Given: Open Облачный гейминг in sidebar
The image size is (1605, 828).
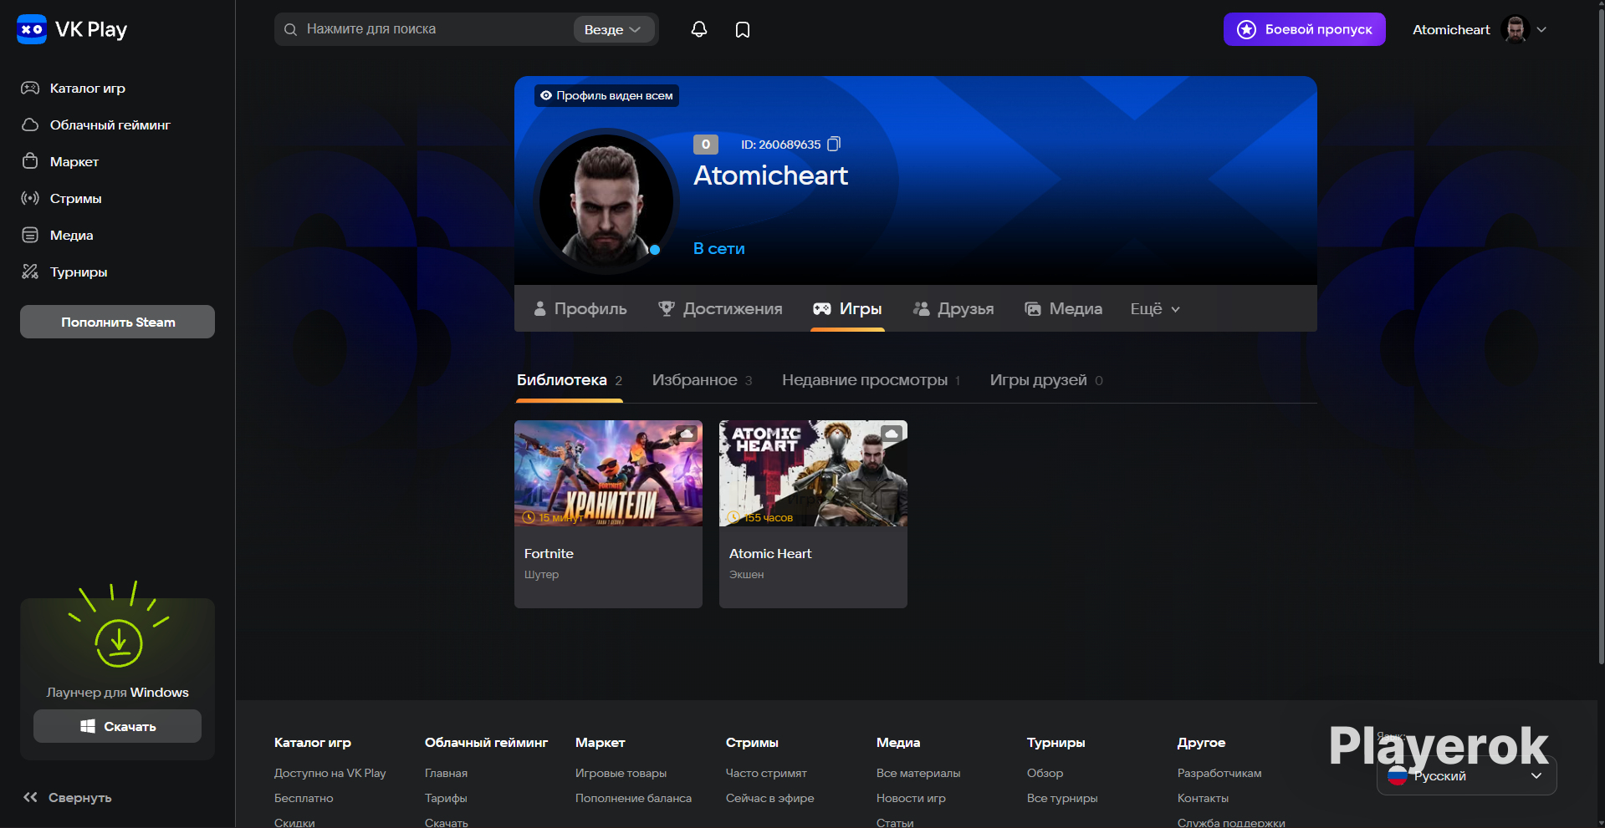Looking at the screenshot, I should [110, 124].
